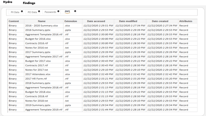Viewport: 206px width, 116px height.
Task: Click .pptx extension in 2019 Summary row
Action: (x=68, y=105)
